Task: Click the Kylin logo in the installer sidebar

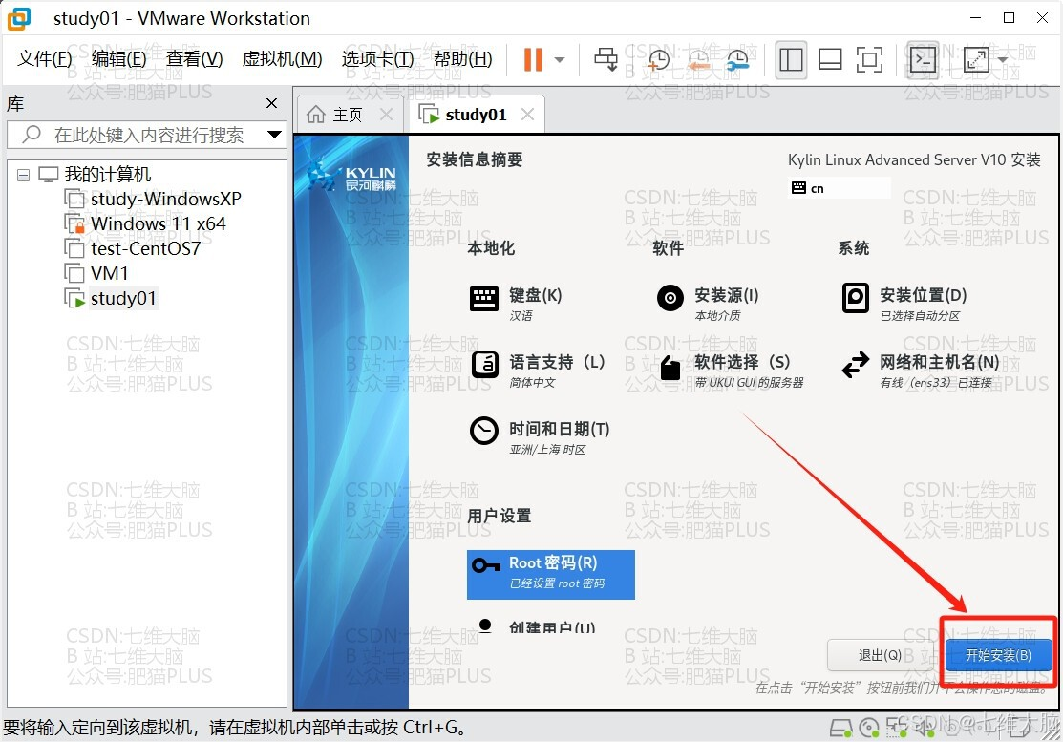Action: [351, 175]
